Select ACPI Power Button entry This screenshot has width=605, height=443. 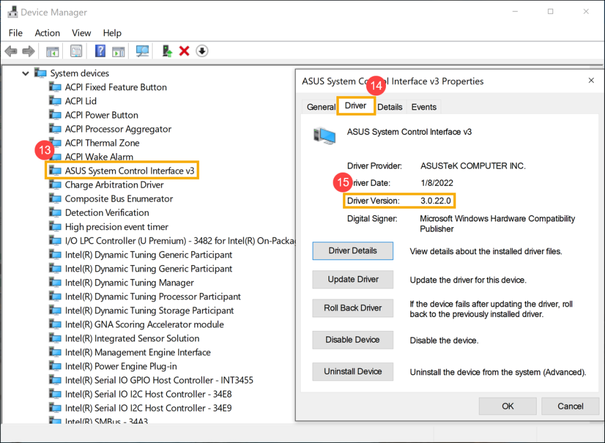tap(102, 115)
